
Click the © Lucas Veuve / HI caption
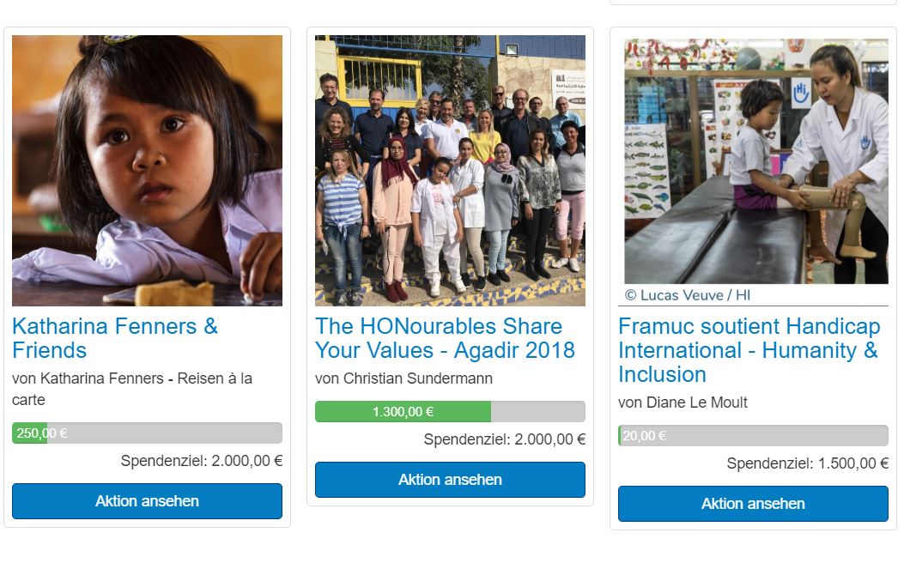(x=688, y=295)
